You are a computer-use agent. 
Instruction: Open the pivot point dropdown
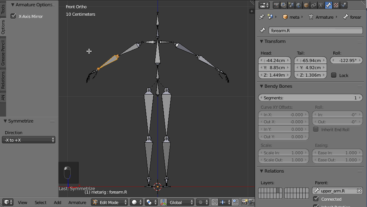151,202
